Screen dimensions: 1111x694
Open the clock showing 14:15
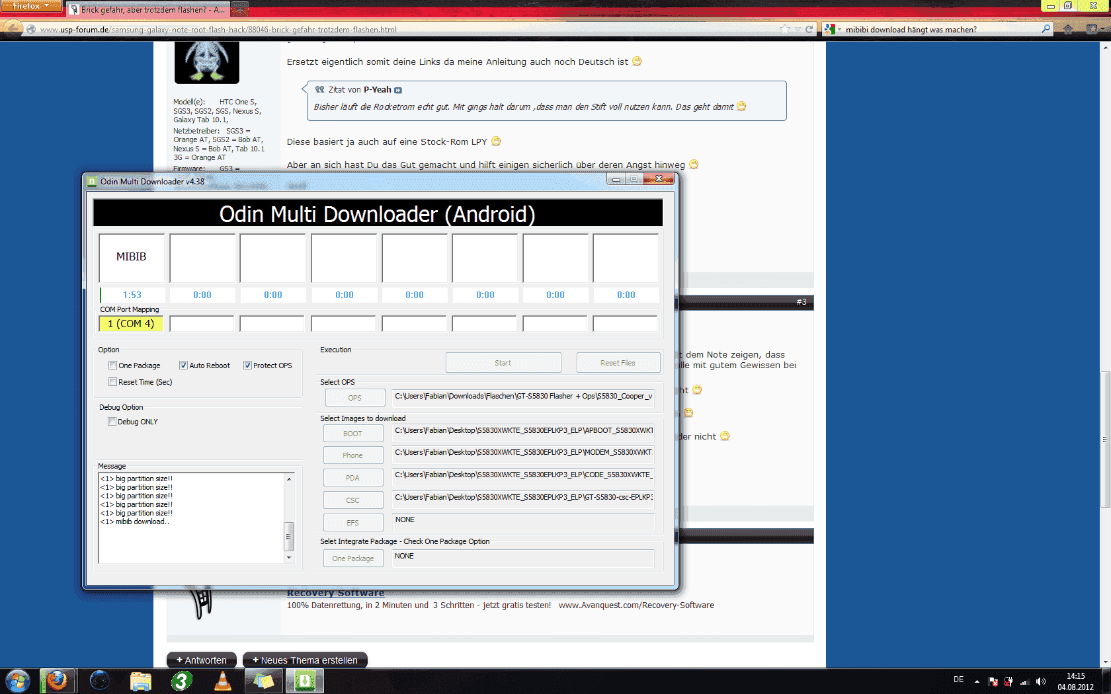[x=1075, y=681]
